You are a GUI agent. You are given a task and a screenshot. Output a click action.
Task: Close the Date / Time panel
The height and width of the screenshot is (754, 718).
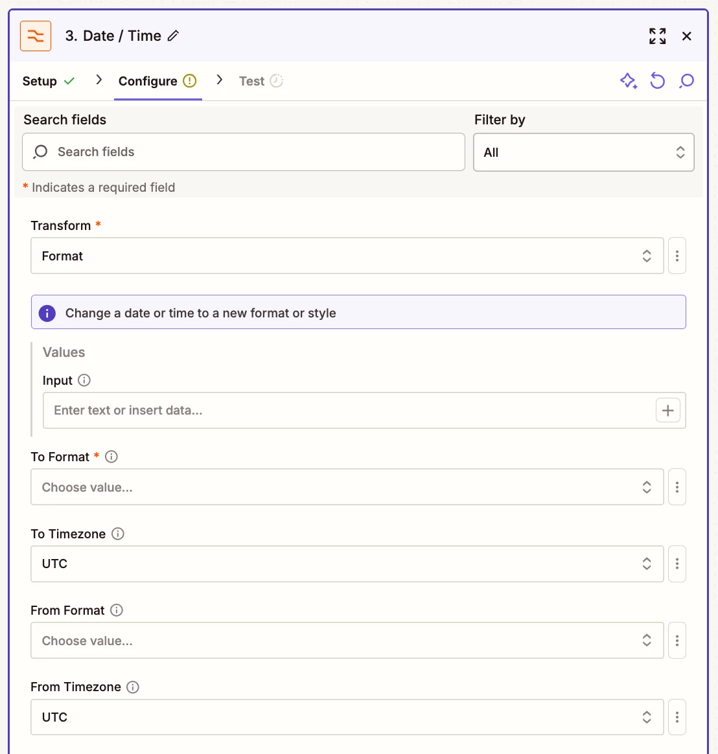click(687, 36)
